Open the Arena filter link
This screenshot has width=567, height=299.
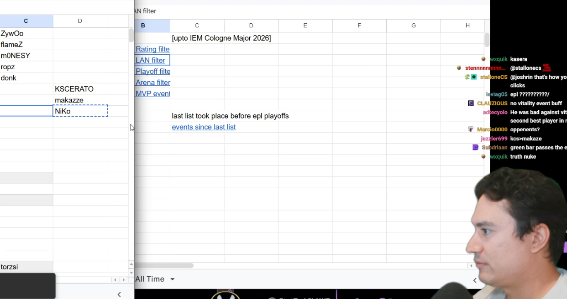(152, 82)
